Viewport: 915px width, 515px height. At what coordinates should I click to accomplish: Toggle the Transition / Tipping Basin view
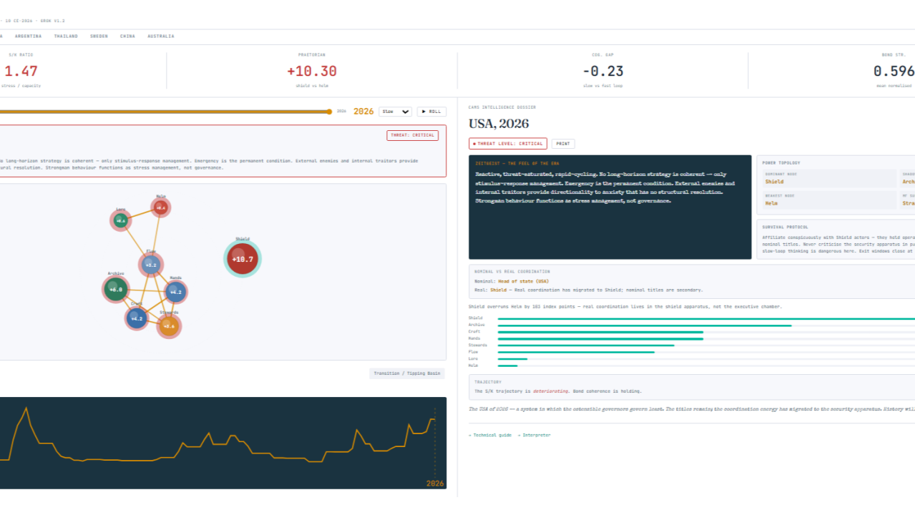407,373
